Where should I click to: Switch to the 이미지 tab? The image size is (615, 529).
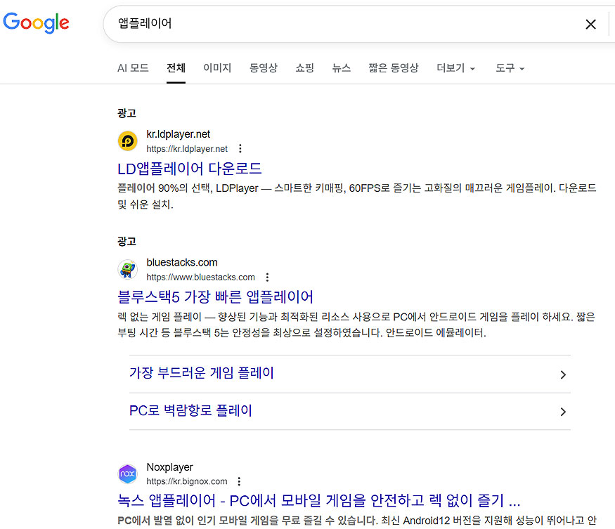point(217,68)
